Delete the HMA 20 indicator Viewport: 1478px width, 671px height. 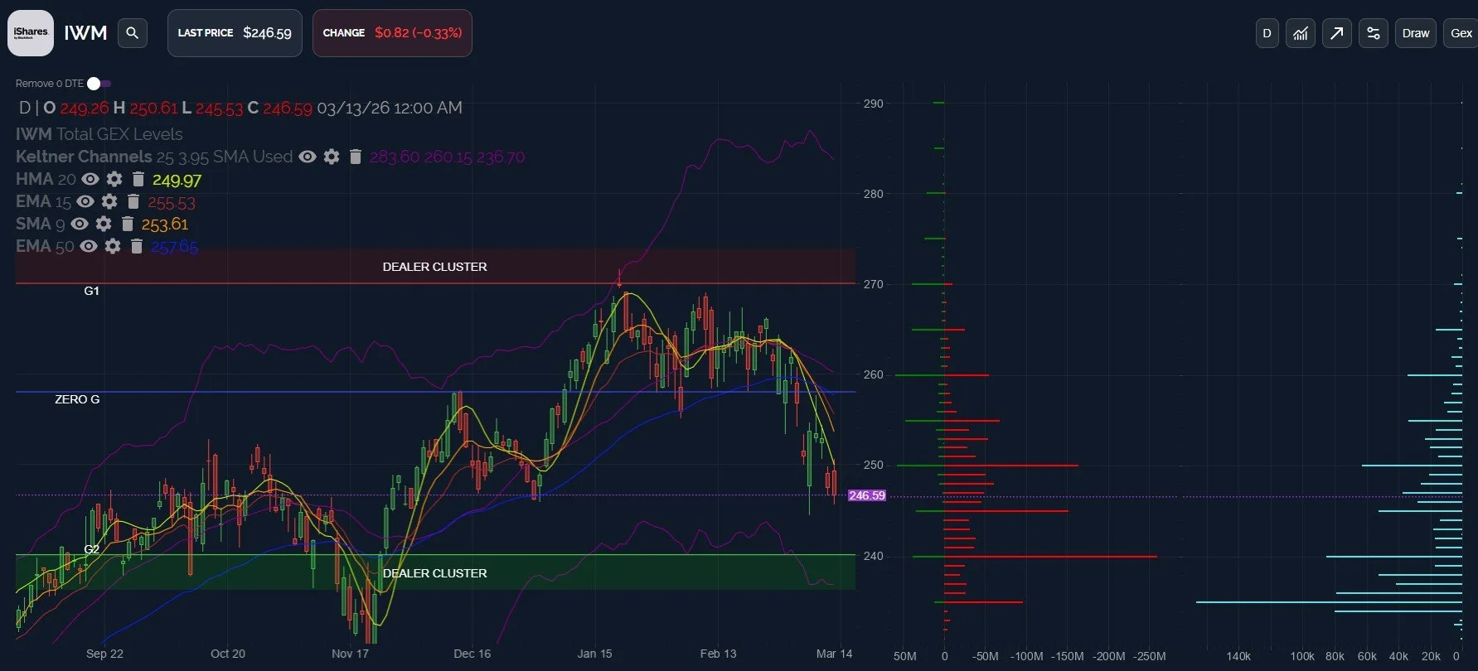pos(138,179)
